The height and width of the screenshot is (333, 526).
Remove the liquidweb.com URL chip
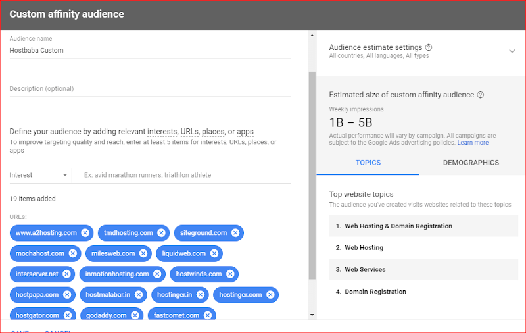(214, 253)
